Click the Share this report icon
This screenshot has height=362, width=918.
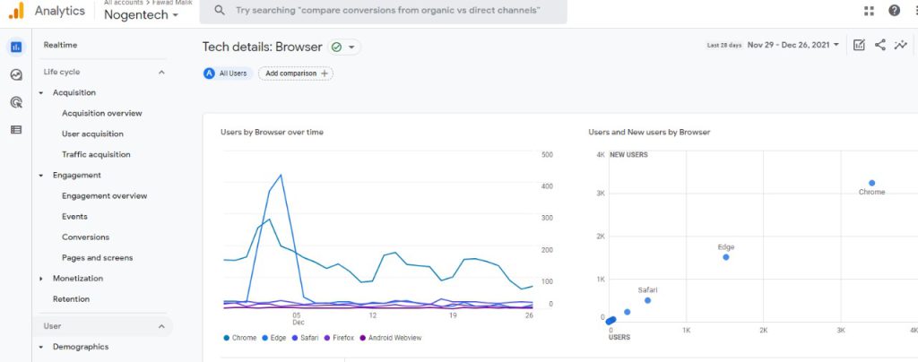[x=880, y=45]
